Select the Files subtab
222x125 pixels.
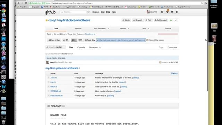point(71,48)
